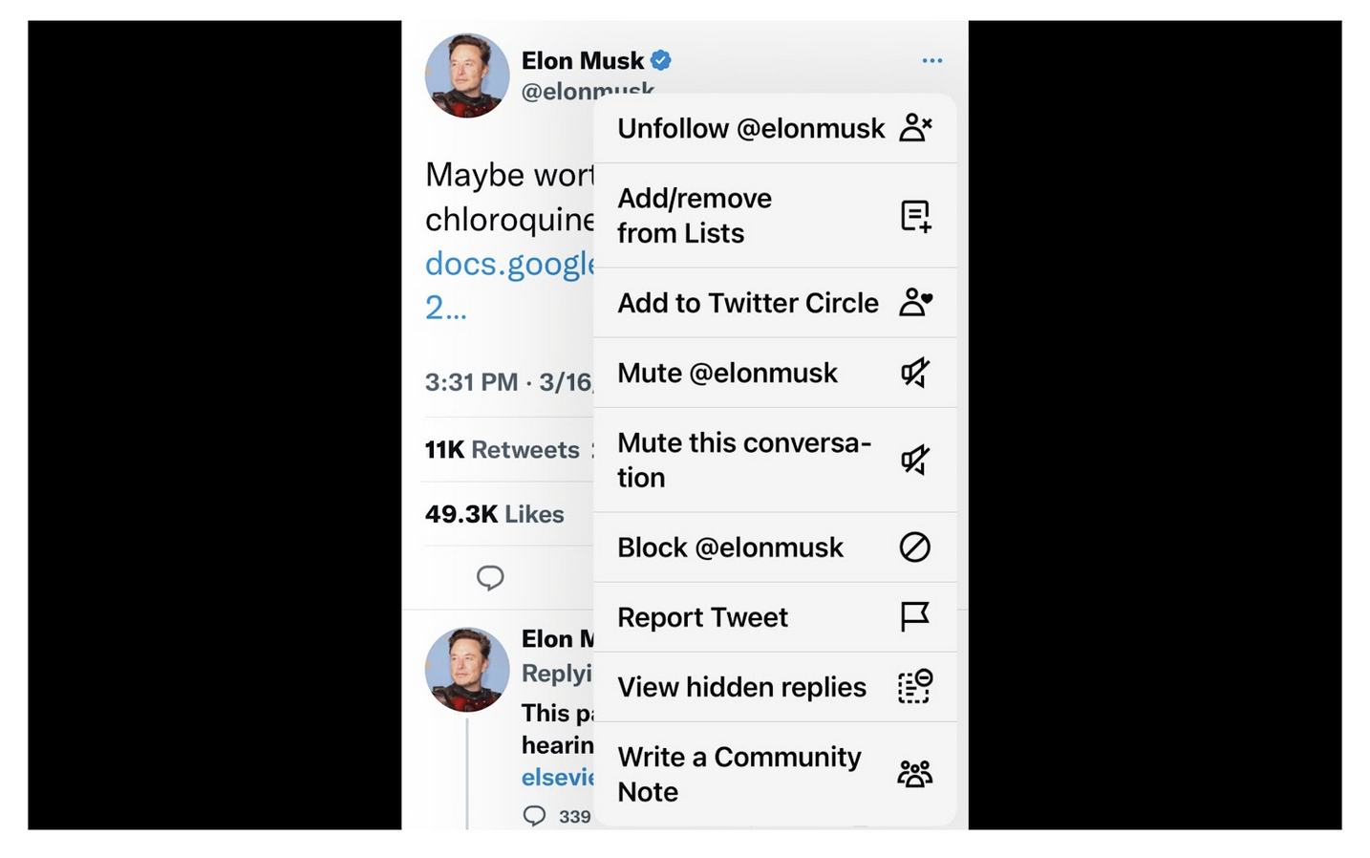The height and width of the screenshot is (858, 1370).
Task: Select Mute this conversation from the menu
Action: click(x=745, y=460)
